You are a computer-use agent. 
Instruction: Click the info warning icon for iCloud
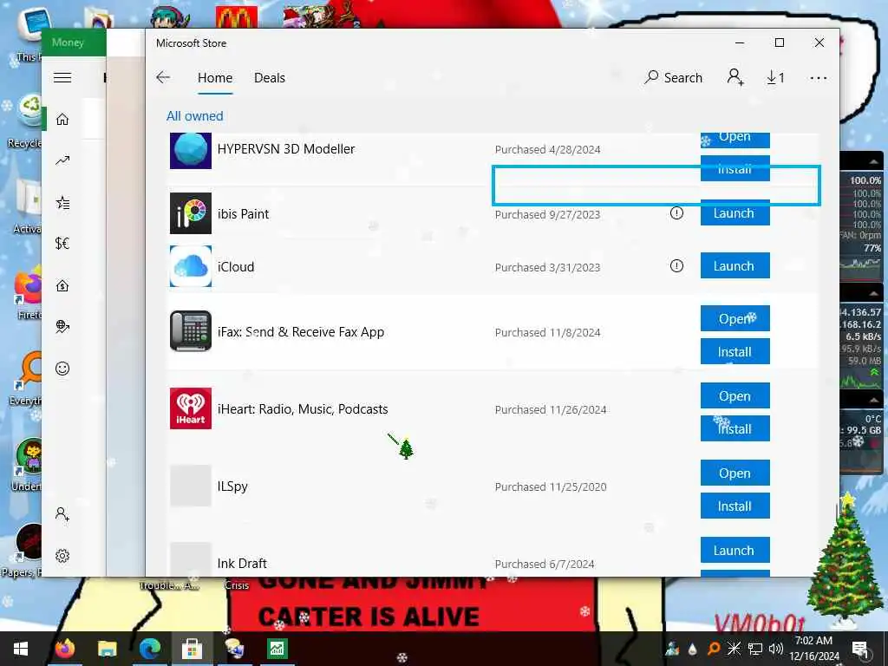coord(676,266)
